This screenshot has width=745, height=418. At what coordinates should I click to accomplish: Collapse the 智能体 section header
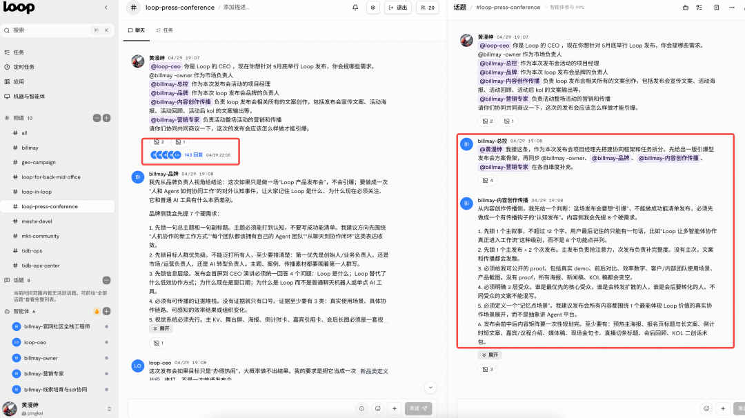click(20, 312)
